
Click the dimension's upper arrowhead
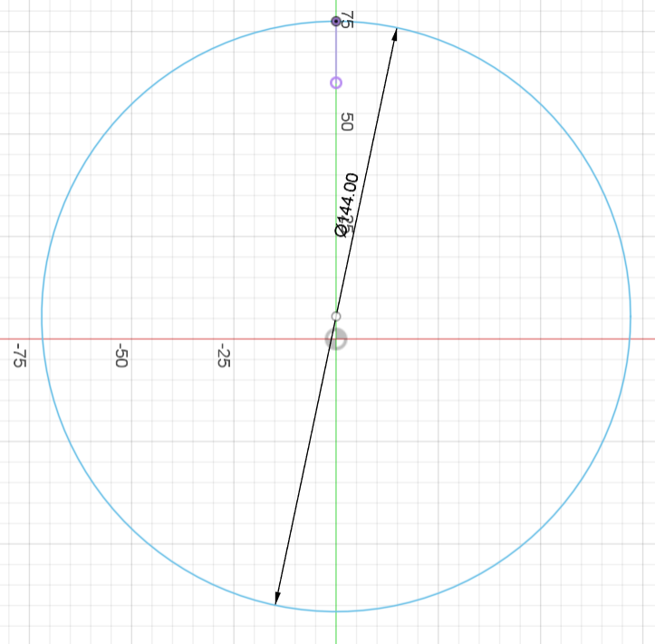pos(395,34)
